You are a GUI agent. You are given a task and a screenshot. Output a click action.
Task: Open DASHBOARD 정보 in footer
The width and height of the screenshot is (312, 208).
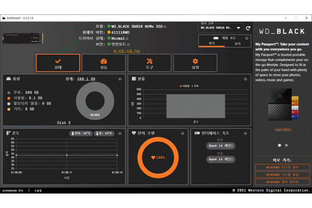(13, 190)
